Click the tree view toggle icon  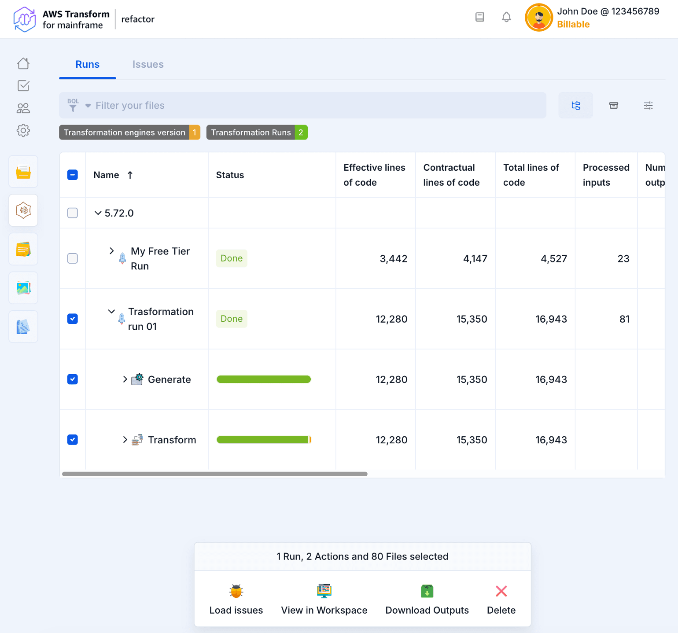(x=575, y=106)
